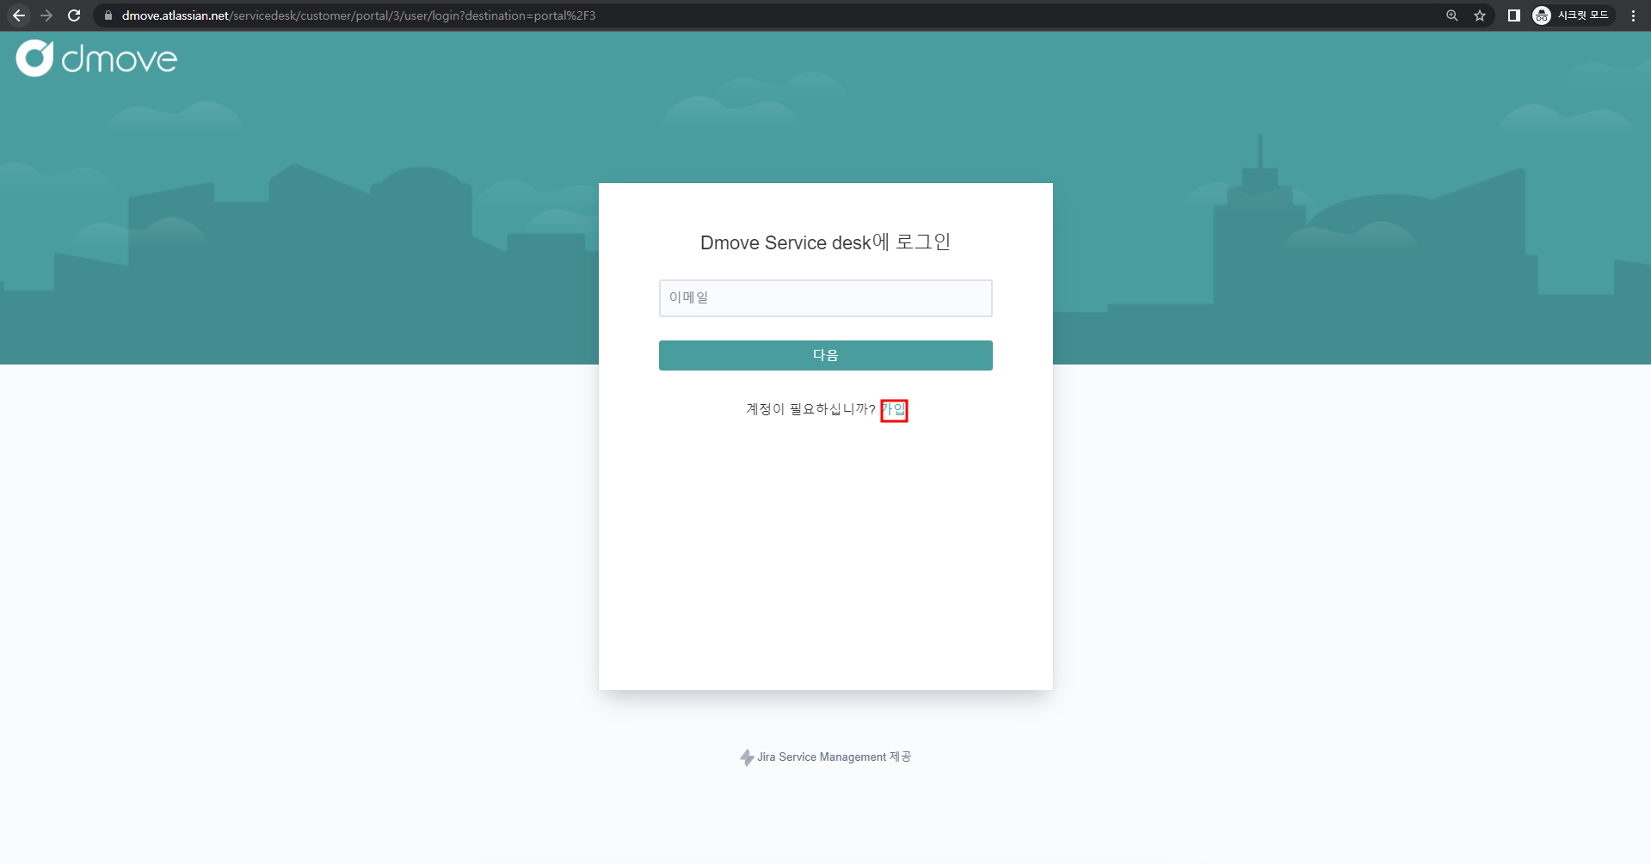Click the 다음 button
This screenshot has width=1651, height=864.
pos(826,355)
